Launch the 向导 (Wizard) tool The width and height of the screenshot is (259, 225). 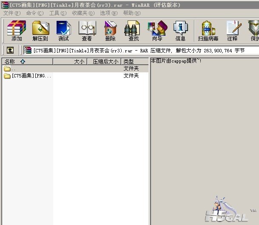pos(157,31)
